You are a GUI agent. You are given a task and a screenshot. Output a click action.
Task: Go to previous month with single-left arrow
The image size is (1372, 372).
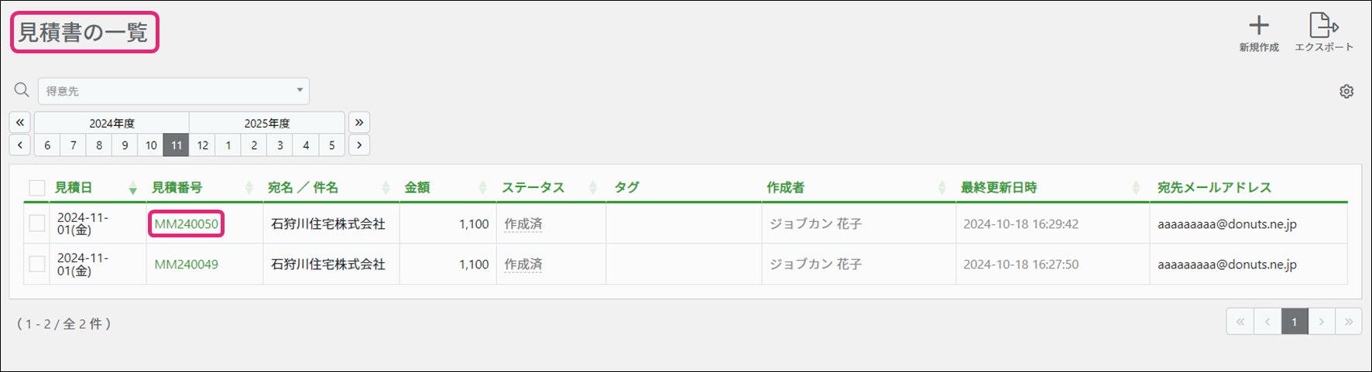click(20, 145)
